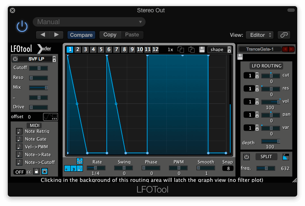Image resolution: width=305 pixels, height=206 pixels.
Task: Click the save shape floppy icon
Action: (x=202, y=49)
